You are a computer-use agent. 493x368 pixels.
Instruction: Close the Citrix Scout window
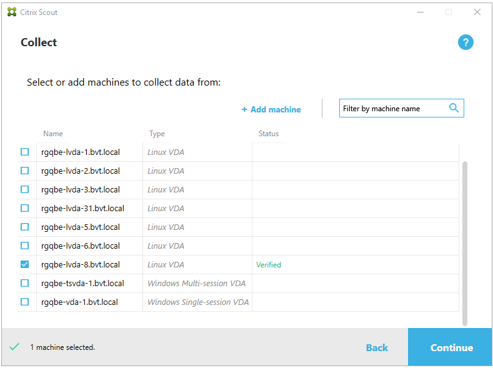coord(477,12)
